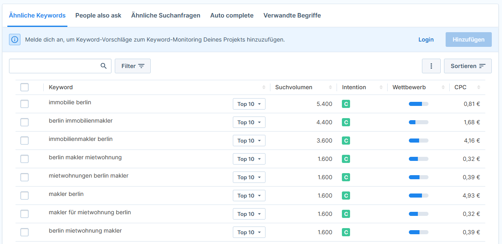
Task: Check the box for berlin mietwohnung makler
Action: (x=25, y=232)
